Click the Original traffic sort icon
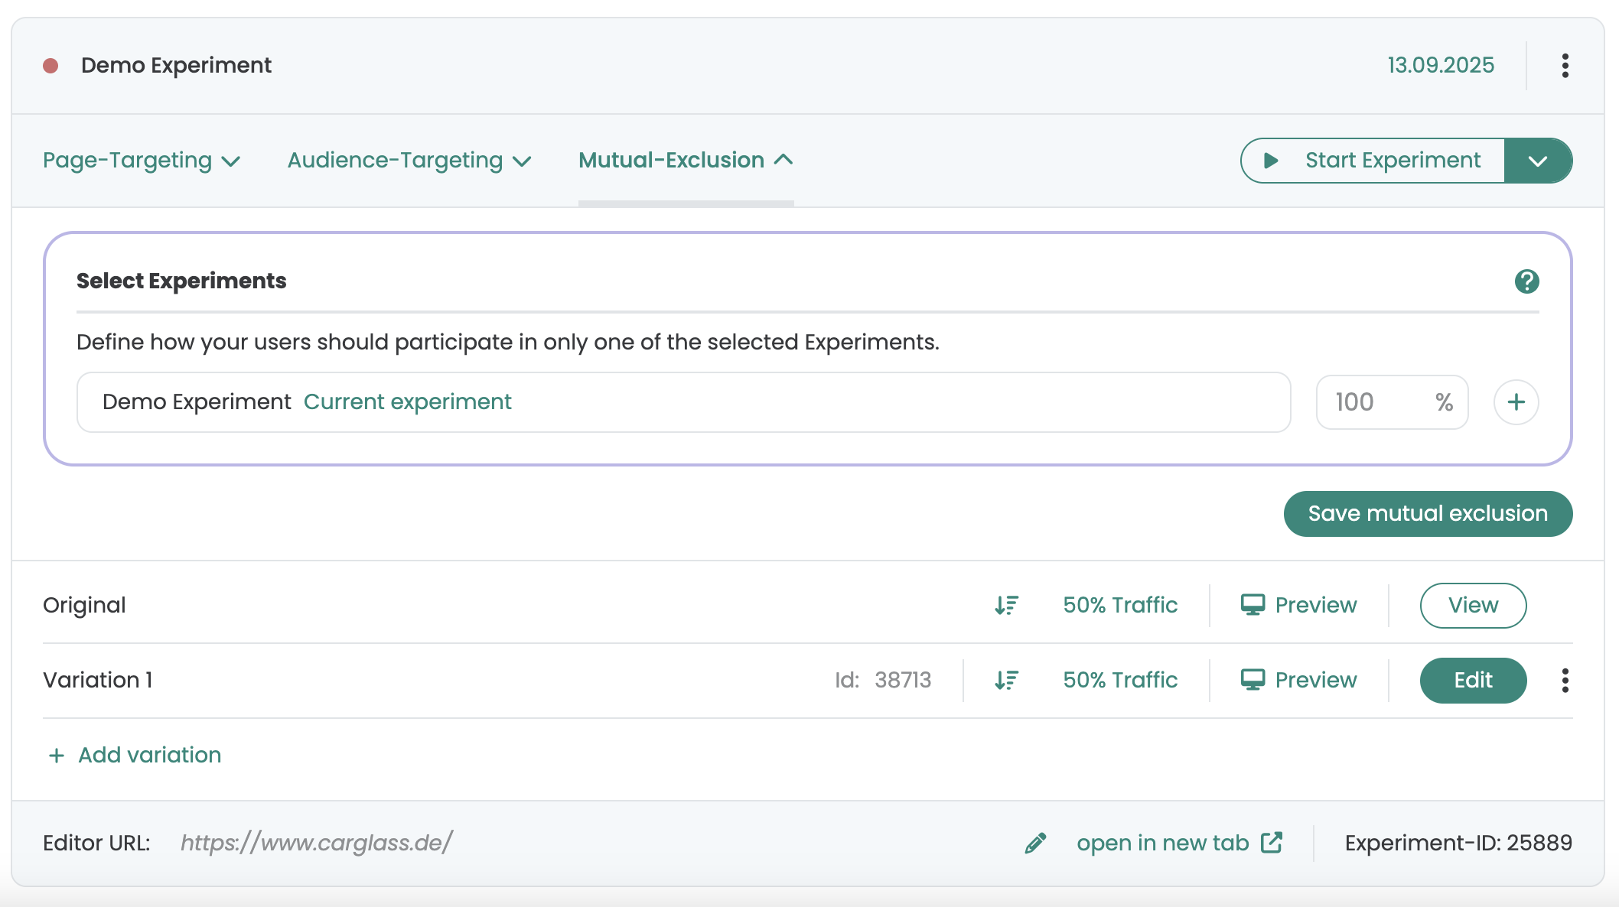Viewport: 1619px width, 907px height. 1006,606
